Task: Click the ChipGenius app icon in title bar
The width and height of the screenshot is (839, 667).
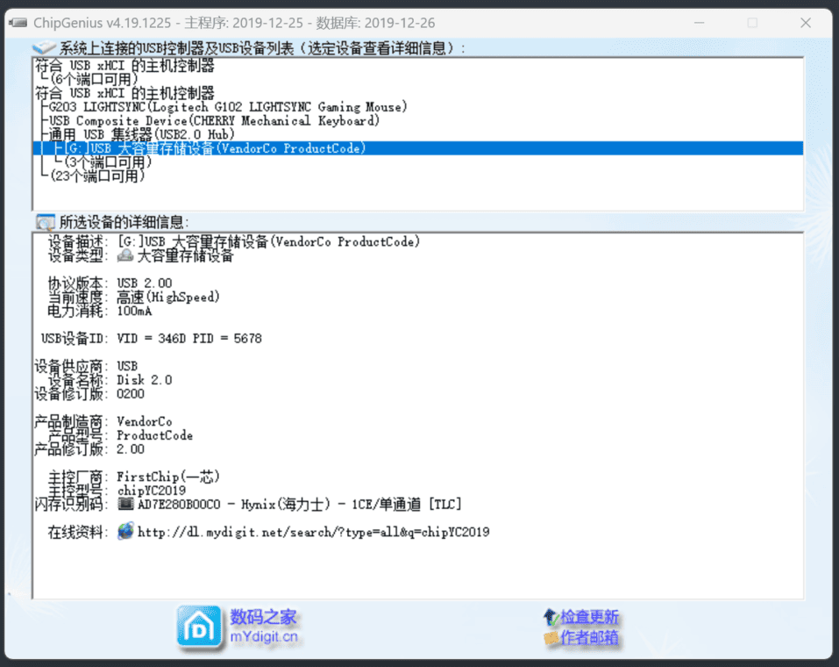Action: point(18,23)
